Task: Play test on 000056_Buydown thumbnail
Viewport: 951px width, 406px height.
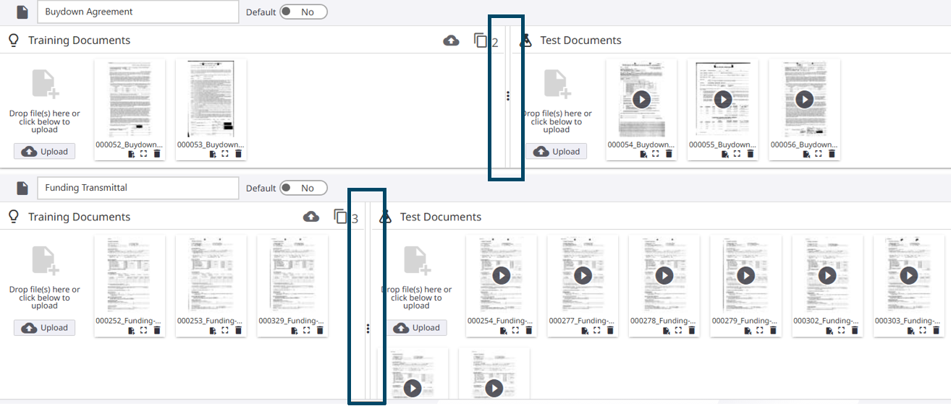Action: click(805, 99)
